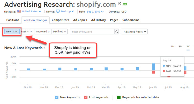
Task: Open shopify.com external link icon
Action: [119, 4]
